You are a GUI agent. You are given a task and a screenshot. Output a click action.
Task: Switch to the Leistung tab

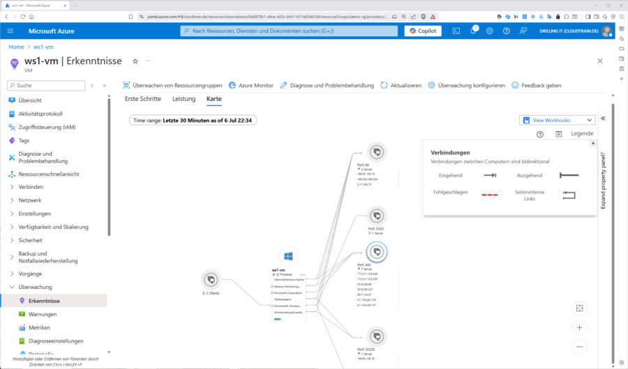tap(184, 99)
